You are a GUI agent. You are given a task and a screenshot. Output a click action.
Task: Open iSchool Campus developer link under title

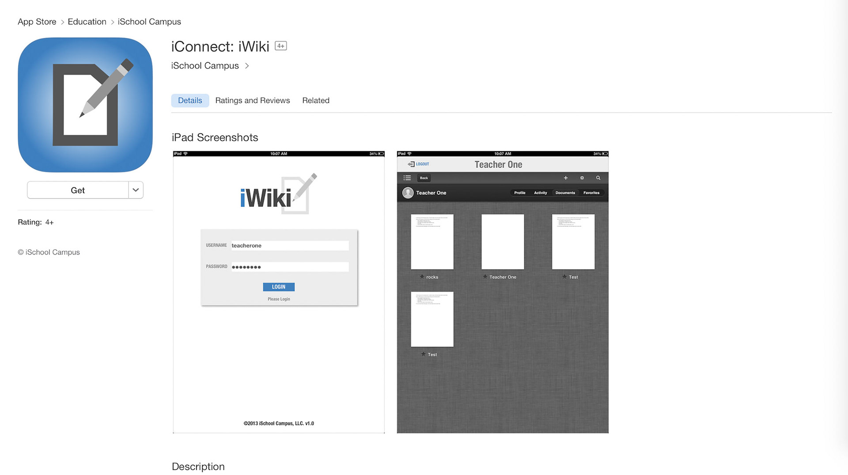[205, 65]
